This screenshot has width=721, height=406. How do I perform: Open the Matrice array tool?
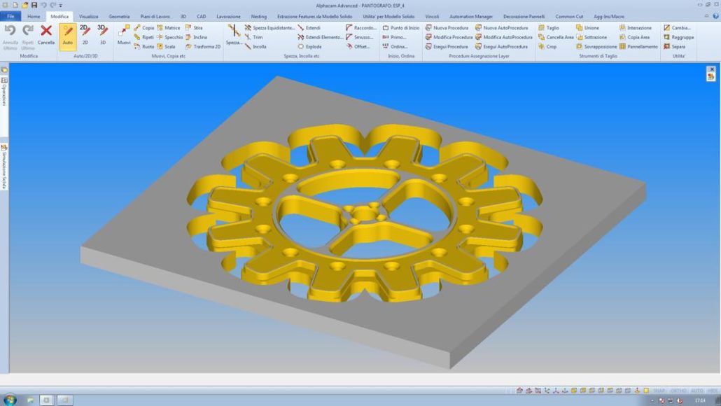(x=168, y=27)
